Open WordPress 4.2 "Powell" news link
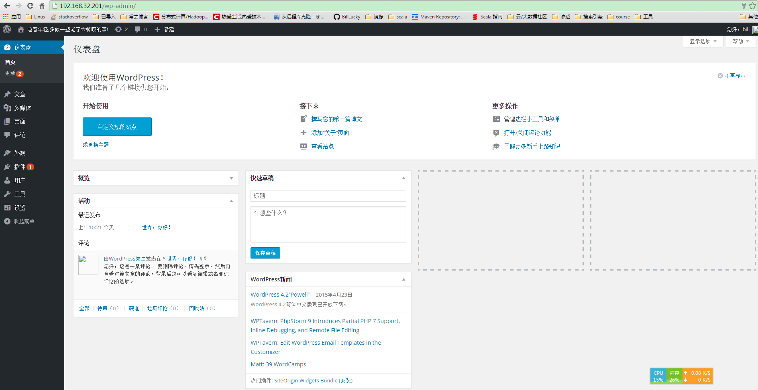This screenshot has width=758, height=390. [280, 295]
